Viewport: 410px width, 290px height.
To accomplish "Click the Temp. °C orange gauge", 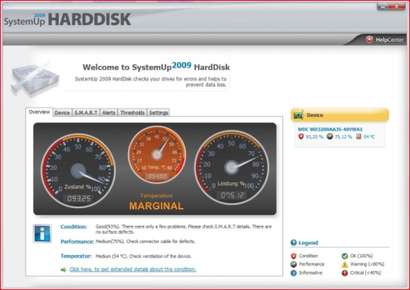I will pyautogui.click(x=157, y=155).
